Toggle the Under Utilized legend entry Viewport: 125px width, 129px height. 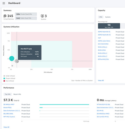[x=9, y=76]
